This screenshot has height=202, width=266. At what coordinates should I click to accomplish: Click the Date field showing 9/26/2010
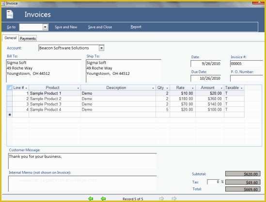206,64
